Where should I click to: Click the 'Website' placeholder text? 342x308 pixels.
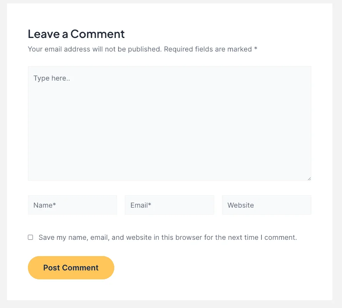(241, 205)
